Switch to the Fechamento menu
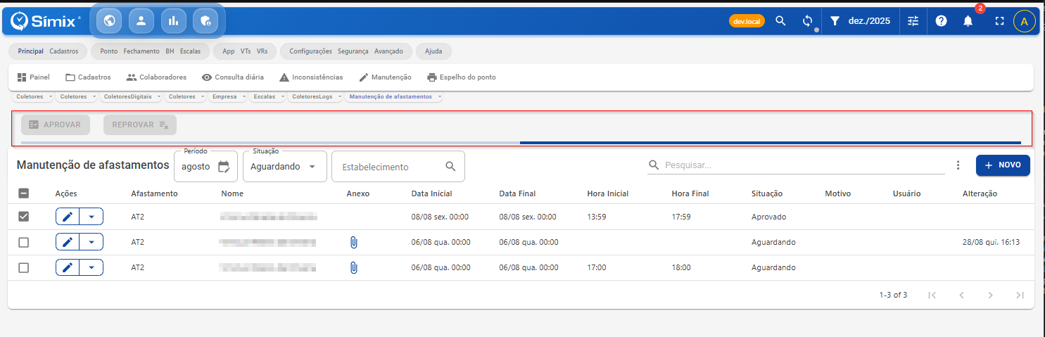 141,51
